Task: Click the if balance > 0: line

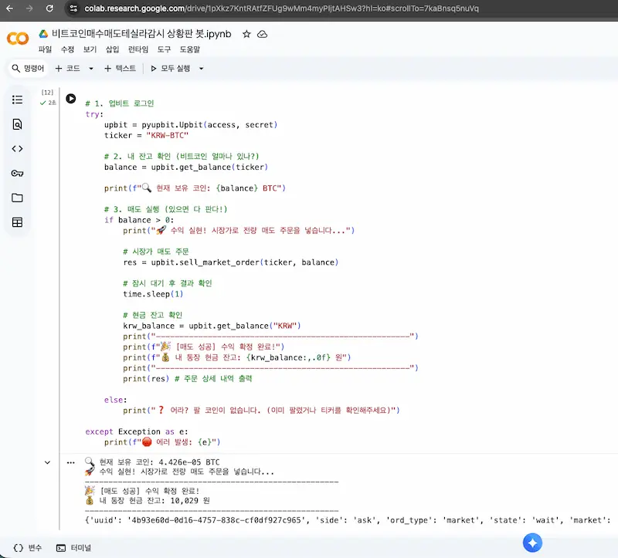Action: (139, 220)
